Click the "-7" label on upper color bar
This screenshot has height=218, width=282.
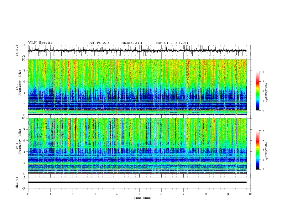[263, 110]
